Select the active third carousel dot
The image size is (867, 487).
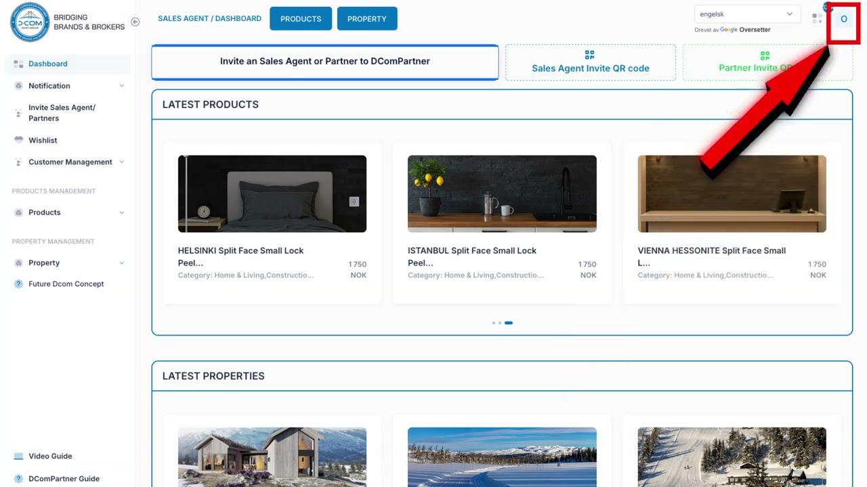[x=509, y=323]
